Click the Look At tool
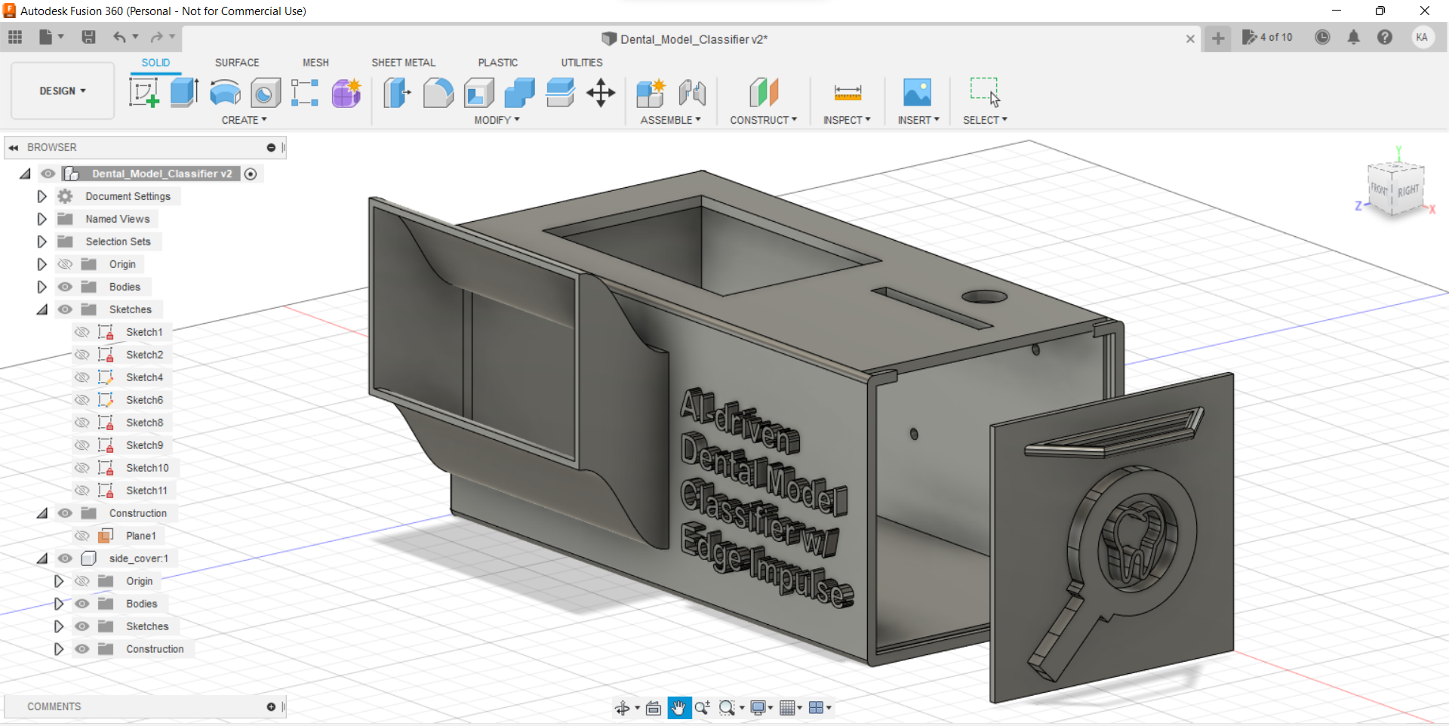This screenshot has height=726, width=1449. (x=654, y=708)
